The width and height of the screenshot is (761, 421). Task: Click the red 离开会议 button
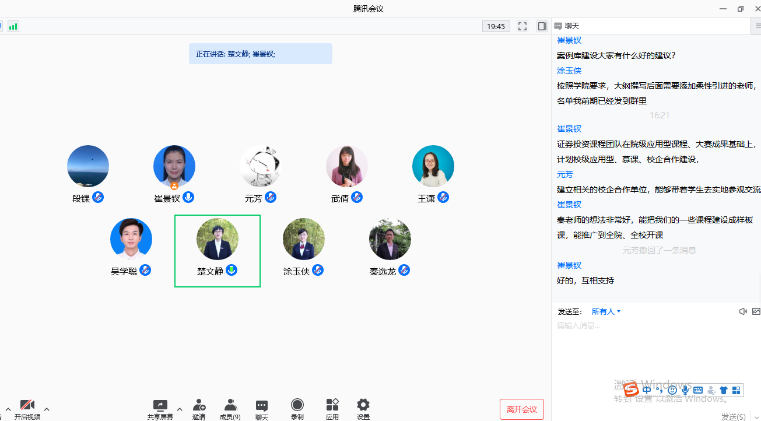click(x=522, y=409)
